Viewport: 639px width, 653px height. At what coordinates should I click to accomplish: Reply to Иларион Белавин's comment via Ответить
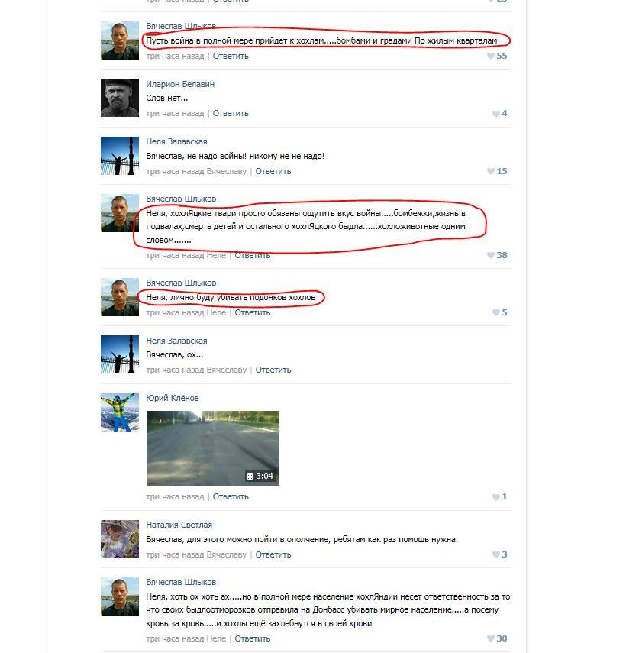tap(231, 113)
